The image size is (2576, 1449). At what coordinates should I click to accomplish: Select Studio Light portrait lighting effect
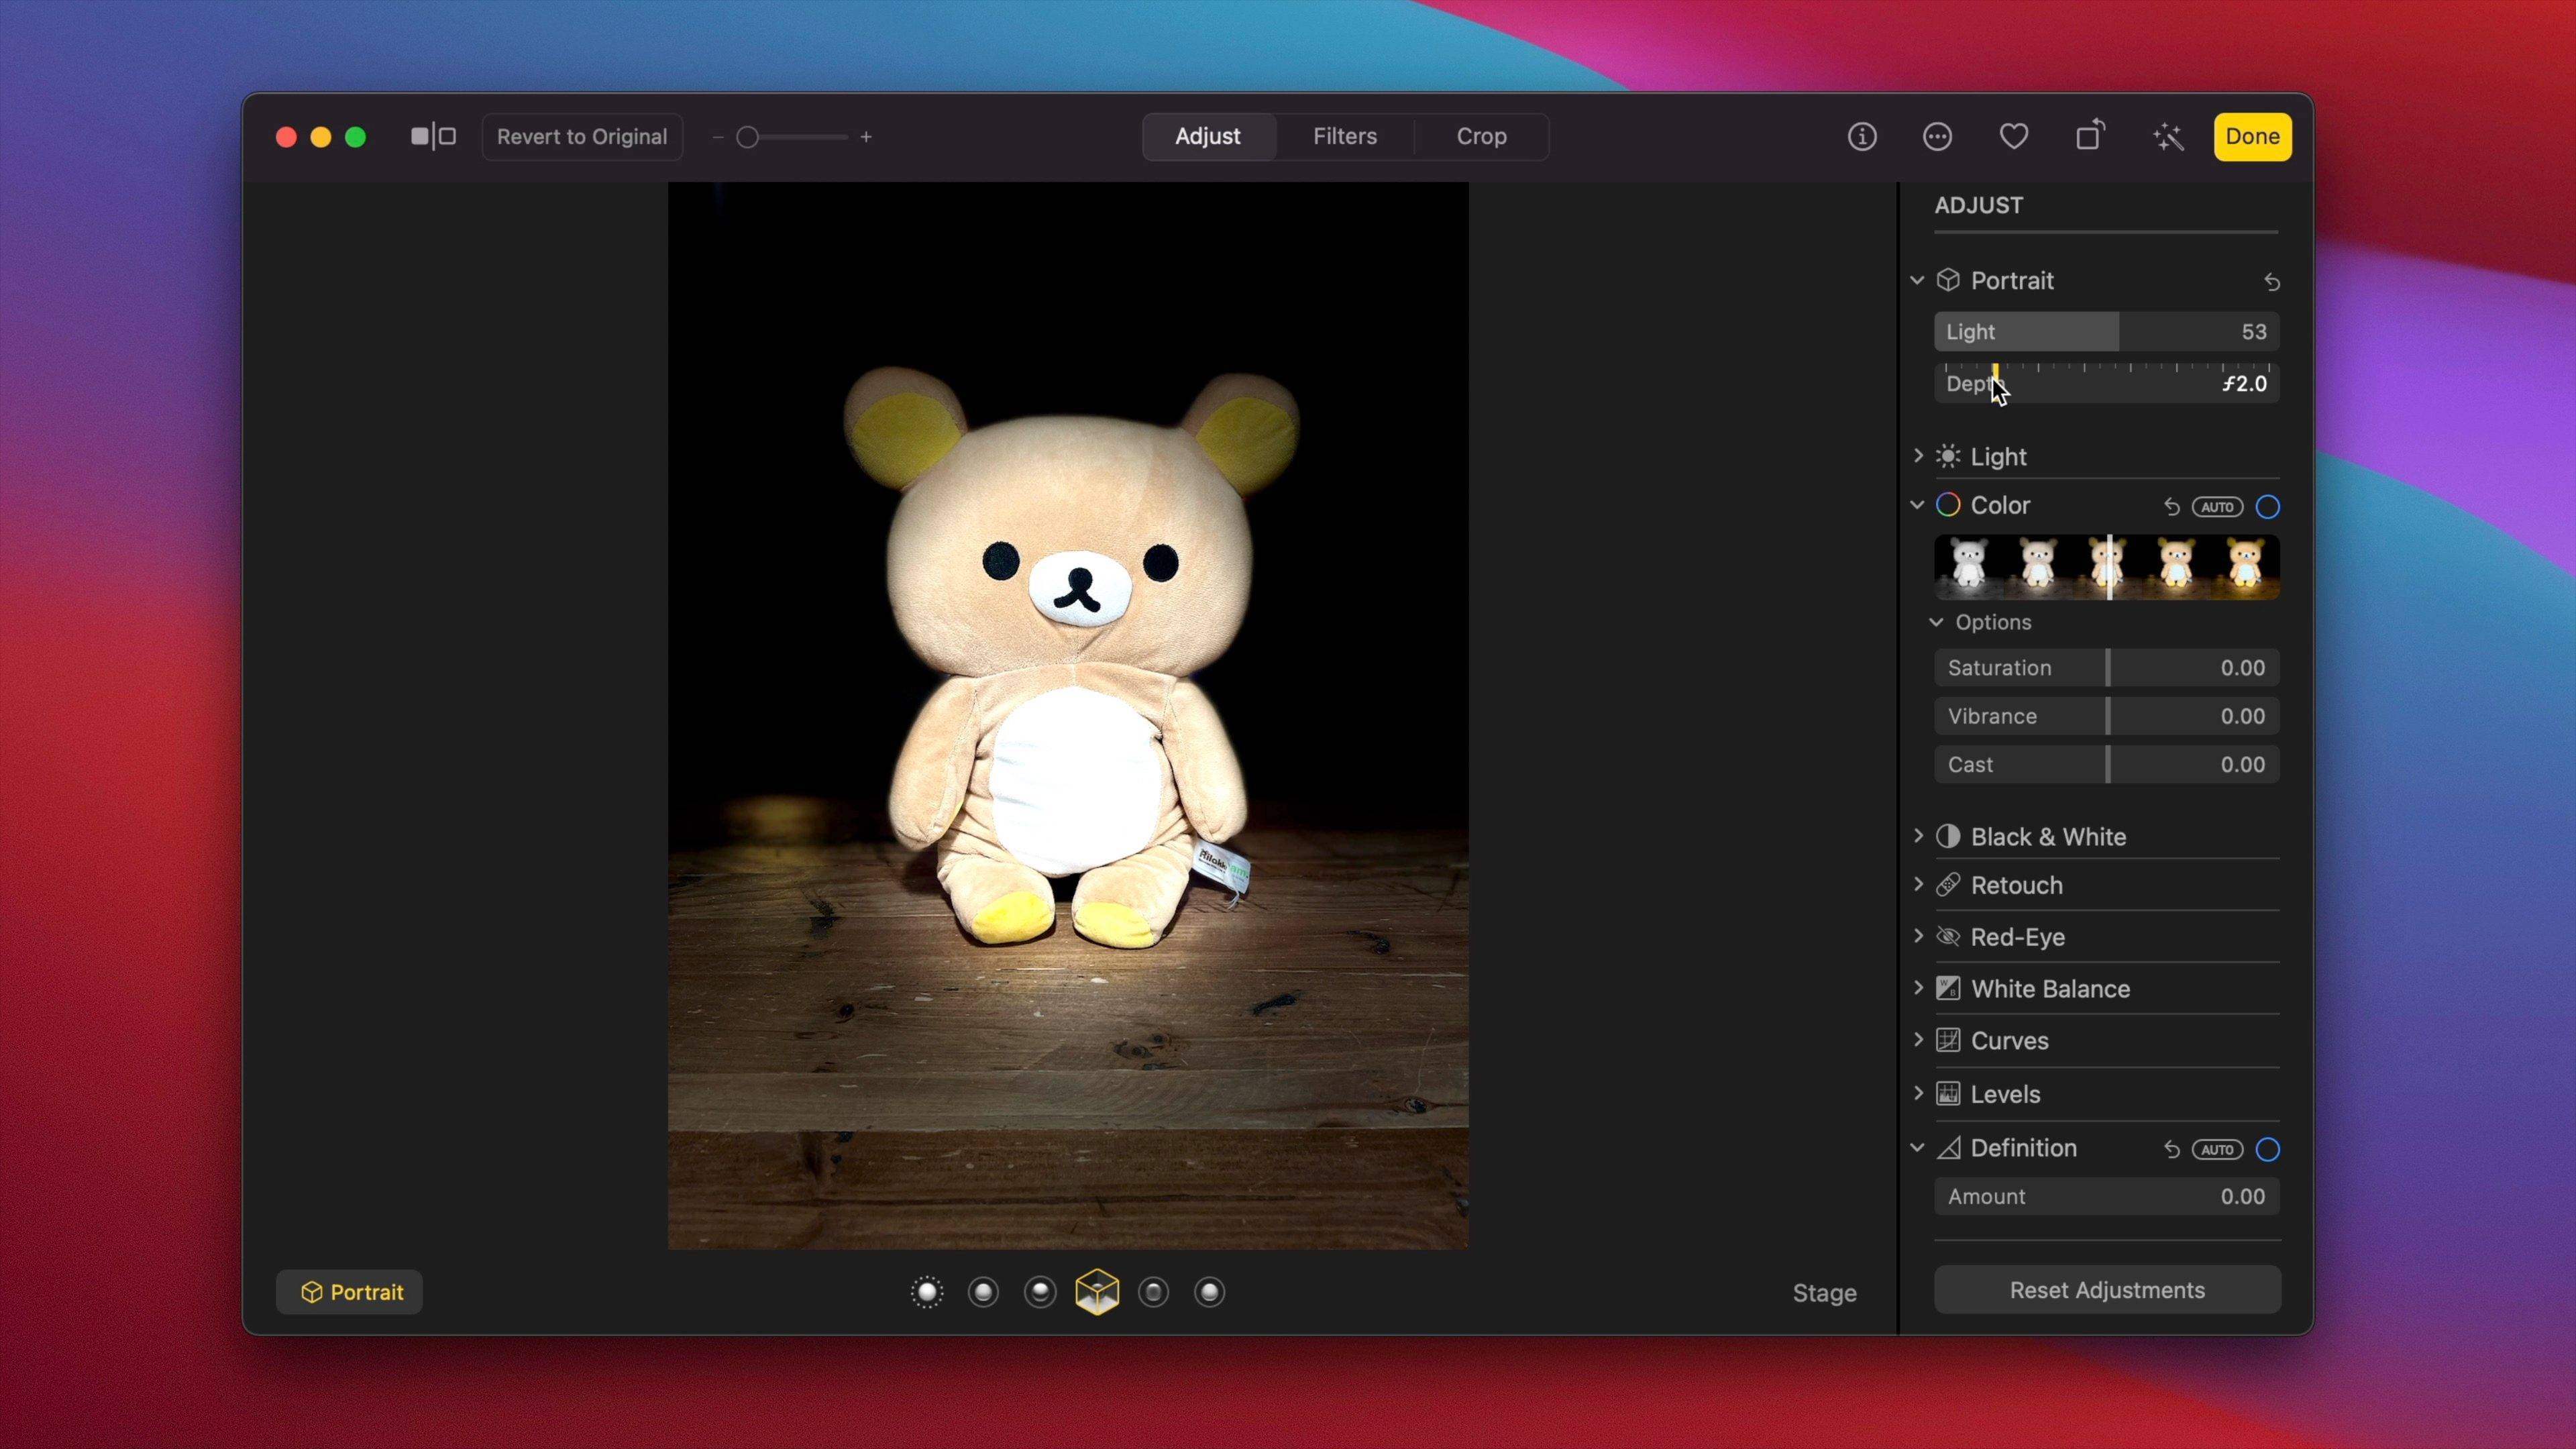point(983,1292)
